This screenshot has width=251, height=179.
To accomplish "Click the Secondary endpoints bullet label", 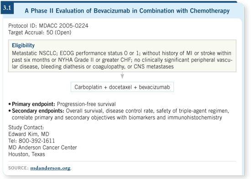I will 38,111.
